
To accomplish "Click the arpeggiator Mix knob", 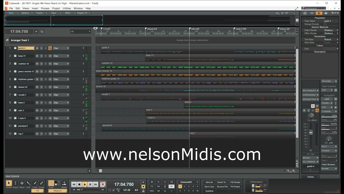I will pos(329,139).
